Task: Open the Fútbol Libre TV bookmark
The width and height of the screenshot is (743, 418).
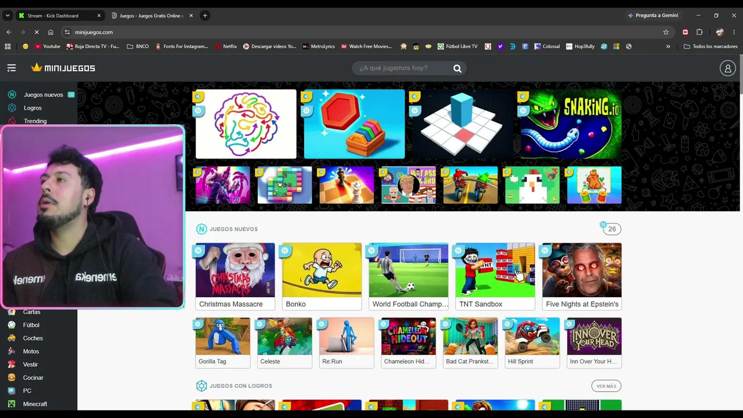Action: 457,46
